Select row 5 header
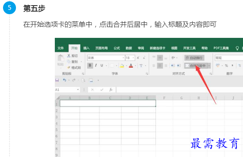 (x=57, y=129)
